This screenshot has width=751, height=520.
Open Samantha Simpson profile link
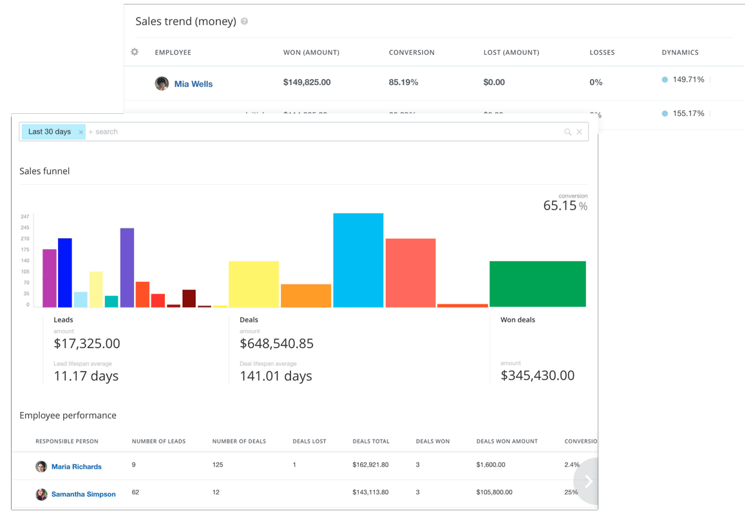point(84,494)
